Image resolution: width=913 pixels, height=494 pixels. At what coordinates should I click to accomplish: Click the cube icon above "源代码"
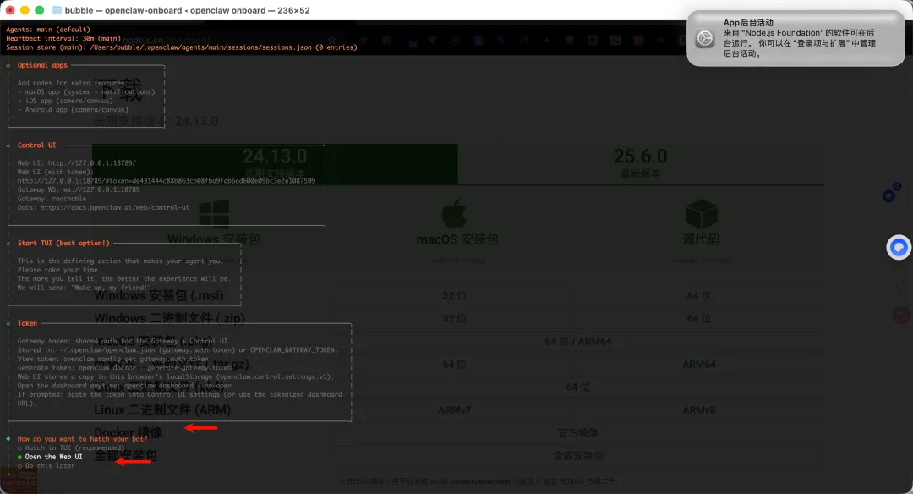701,214
